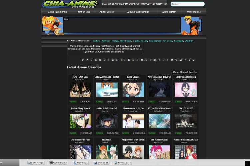Close the banner ad
250x166 pixels.
click(x=66, y=19)
